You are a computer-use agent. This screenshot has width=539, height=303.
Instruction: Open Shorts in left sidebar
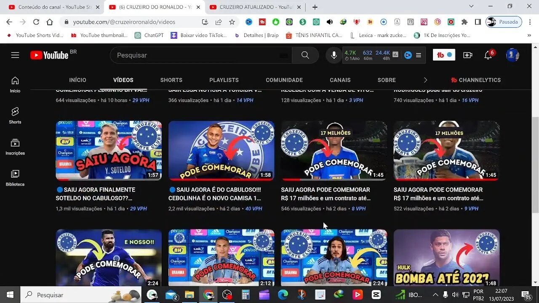15,115
